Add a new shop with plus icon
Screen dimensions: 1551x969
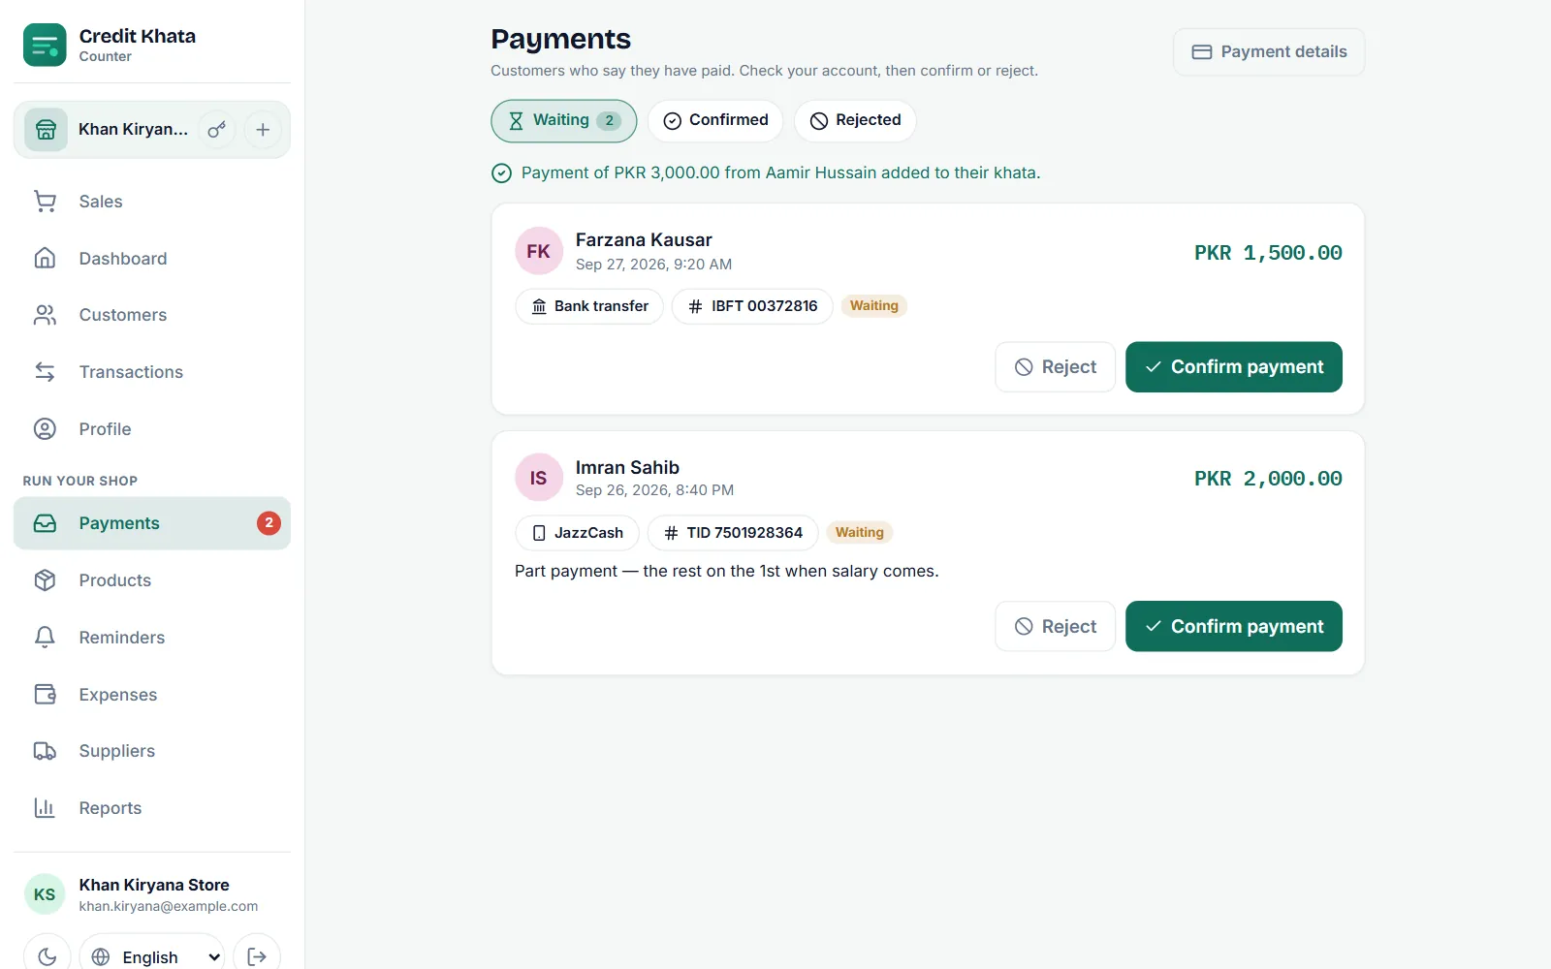[263, 130]
